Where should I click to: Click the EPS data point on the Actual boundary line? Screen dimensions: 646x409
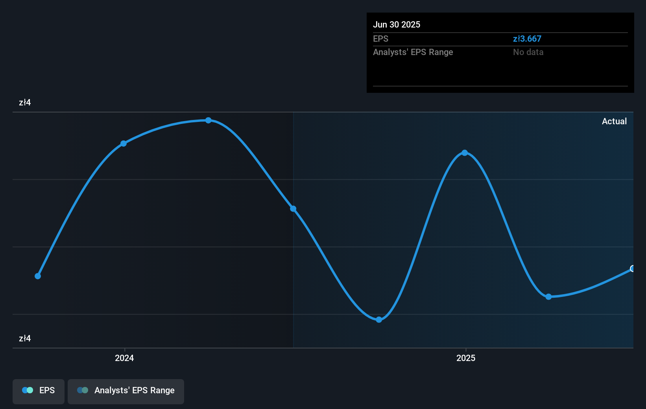click(293, 209)
